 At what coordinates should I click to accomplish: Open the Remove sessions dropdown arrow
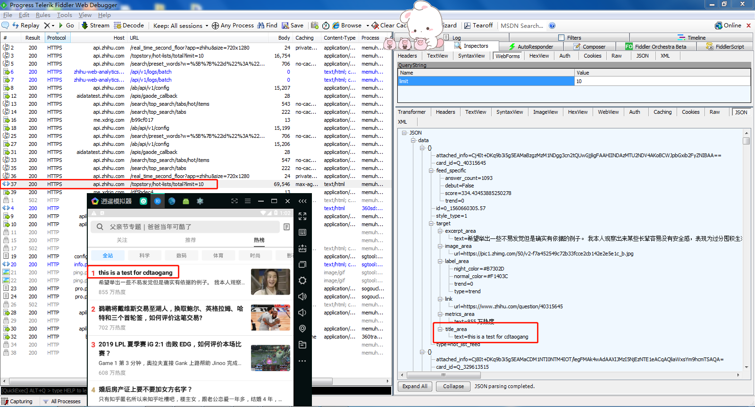[53, 26]
